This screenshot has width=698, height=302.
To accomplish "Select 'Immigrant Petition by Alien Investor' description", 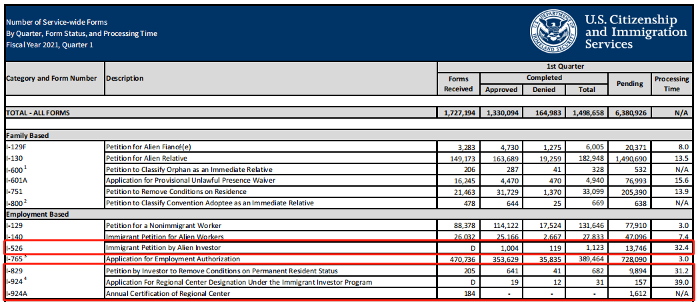I will tap(163, 247).
